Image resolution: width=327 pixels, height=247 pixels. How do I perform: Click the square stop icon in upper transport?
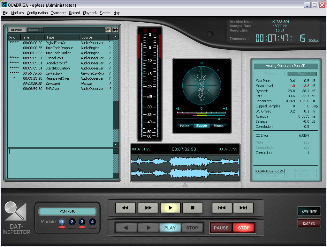[x=193, y=208]
